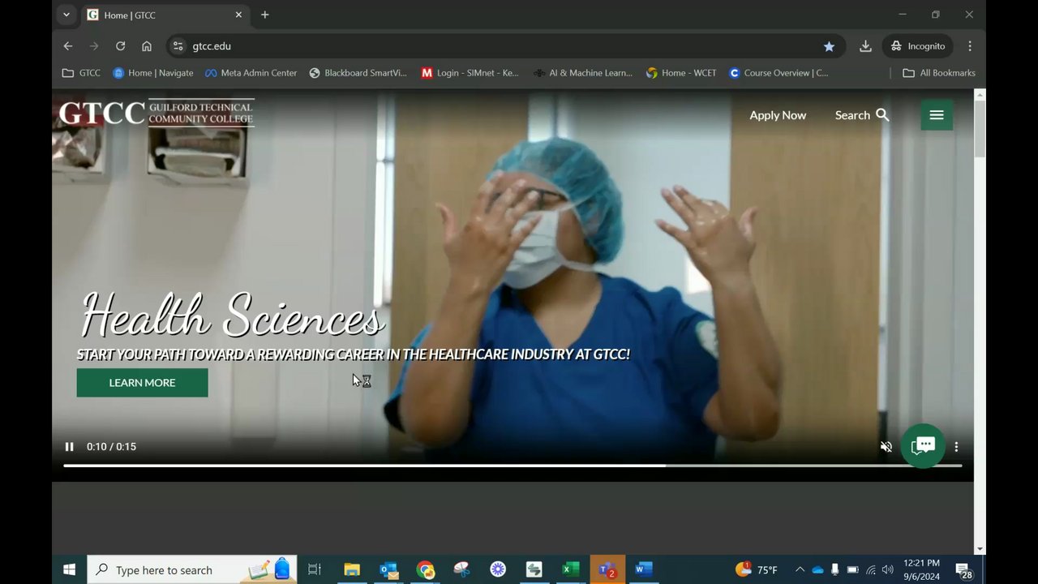Click the green LEARN MORE button

(142, 383)
